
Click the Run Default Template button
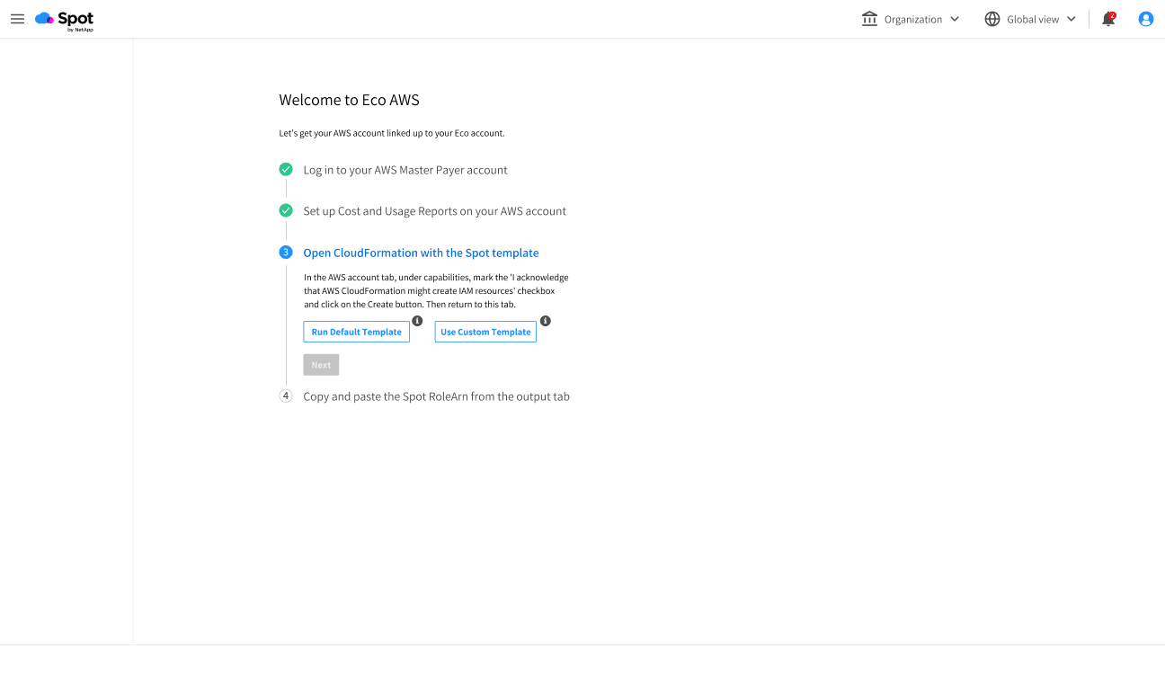pos(356,332)
